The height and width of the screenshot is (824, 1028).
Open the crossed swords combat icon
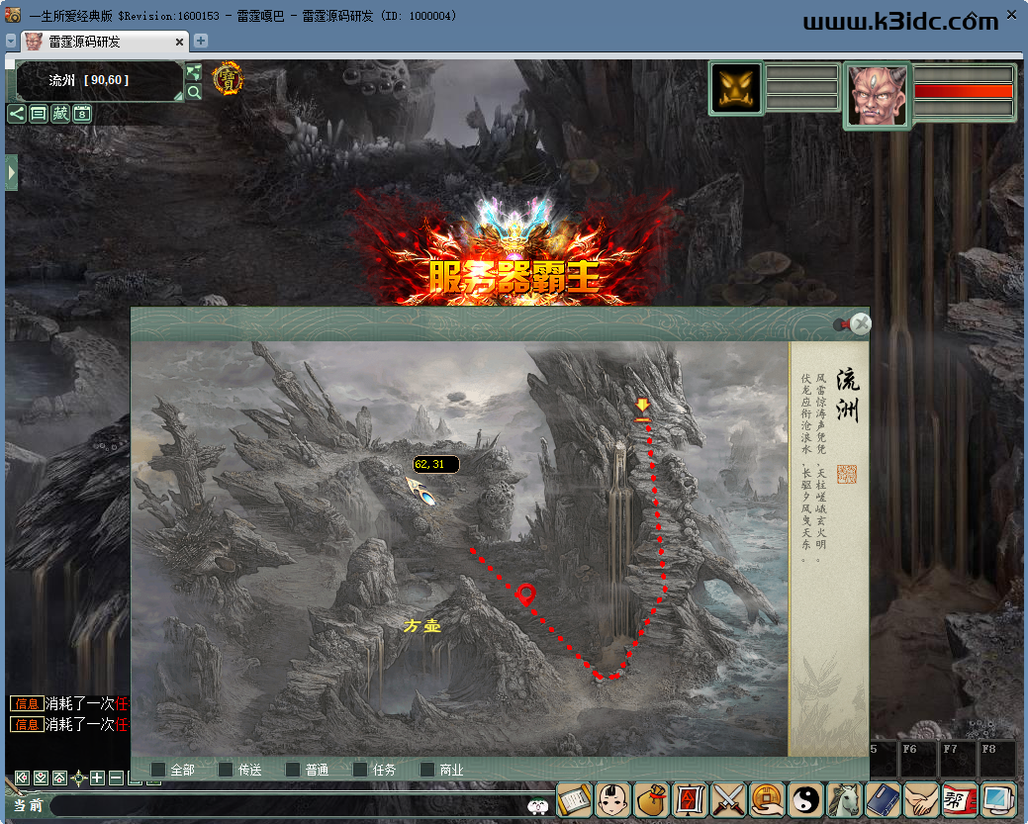coord(729,799)
